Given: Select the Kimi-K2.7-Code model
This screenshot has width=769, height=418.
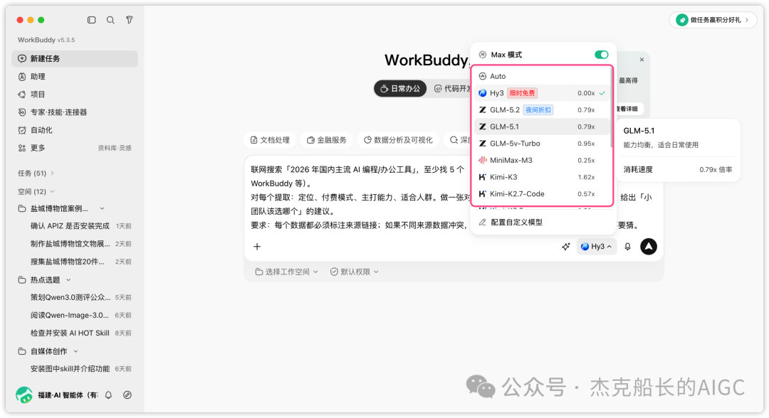Looking at the screenshot, I should click(x=542, y=194).
